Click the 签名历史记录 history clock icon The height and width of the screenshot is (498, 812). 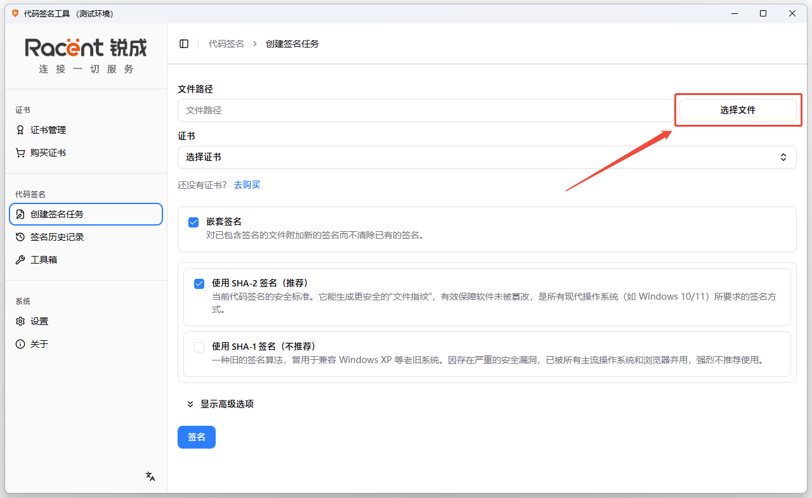(20, 237)
